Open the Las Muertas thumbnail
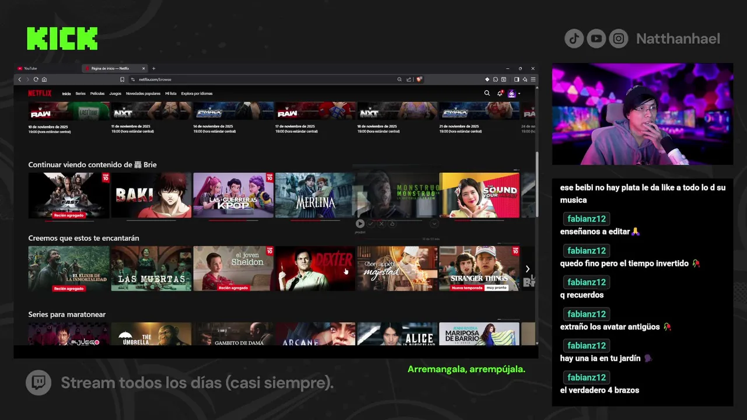The width and height of the screenshot is (747, 420). pyautogui.click(x=151, y=268)
